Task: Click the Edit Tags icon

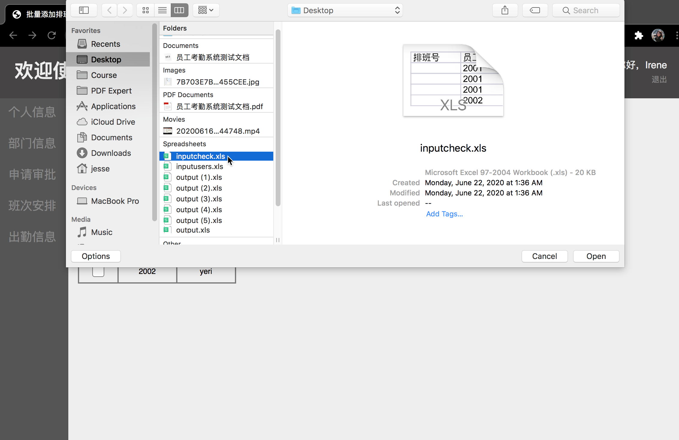Action: [x=535, y=10]
